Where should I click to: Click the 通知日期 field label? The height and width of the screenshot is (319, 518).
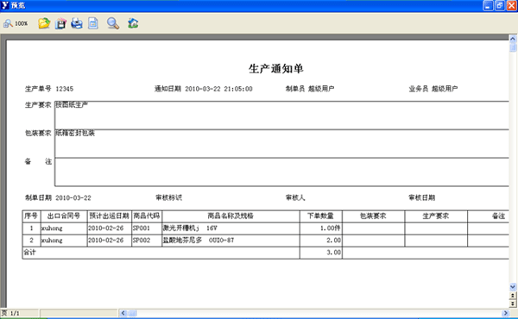167,89
